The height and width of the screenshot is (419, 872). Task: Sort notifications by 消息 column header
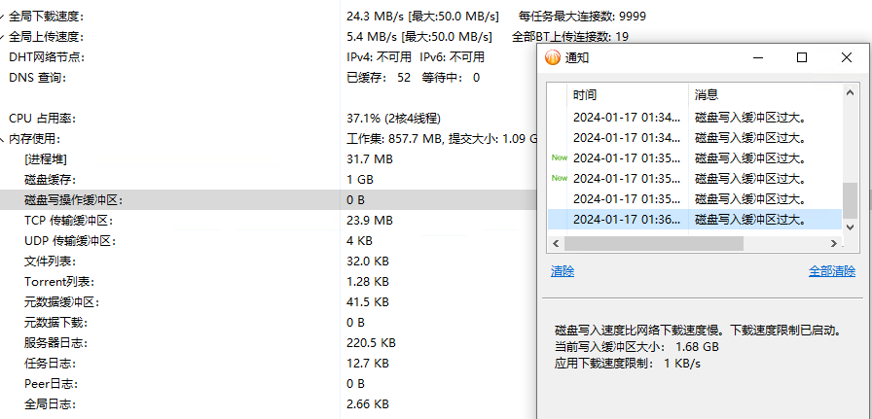tap(766, 95)
